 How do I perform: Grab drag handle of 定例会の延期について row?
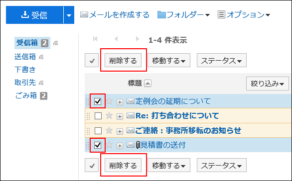(88, 102)
